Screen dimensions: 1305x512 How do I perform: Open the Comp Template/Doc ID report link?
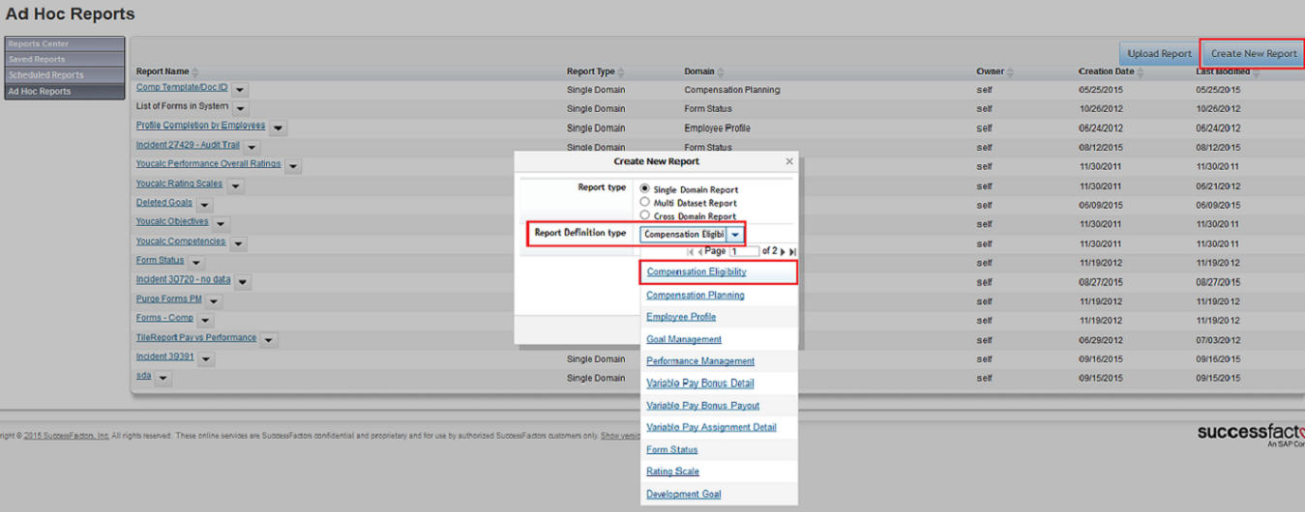click(x=182, y=88)
